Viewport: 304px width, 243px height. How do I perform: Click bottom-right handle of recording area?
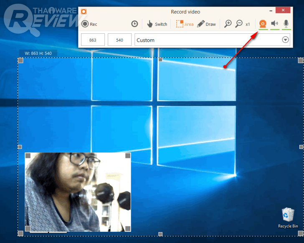click(x=301, y=233)
